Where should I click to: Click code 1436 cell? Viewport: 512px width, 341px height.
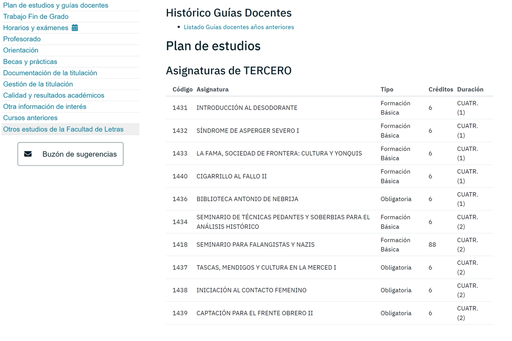pos(180,199)
